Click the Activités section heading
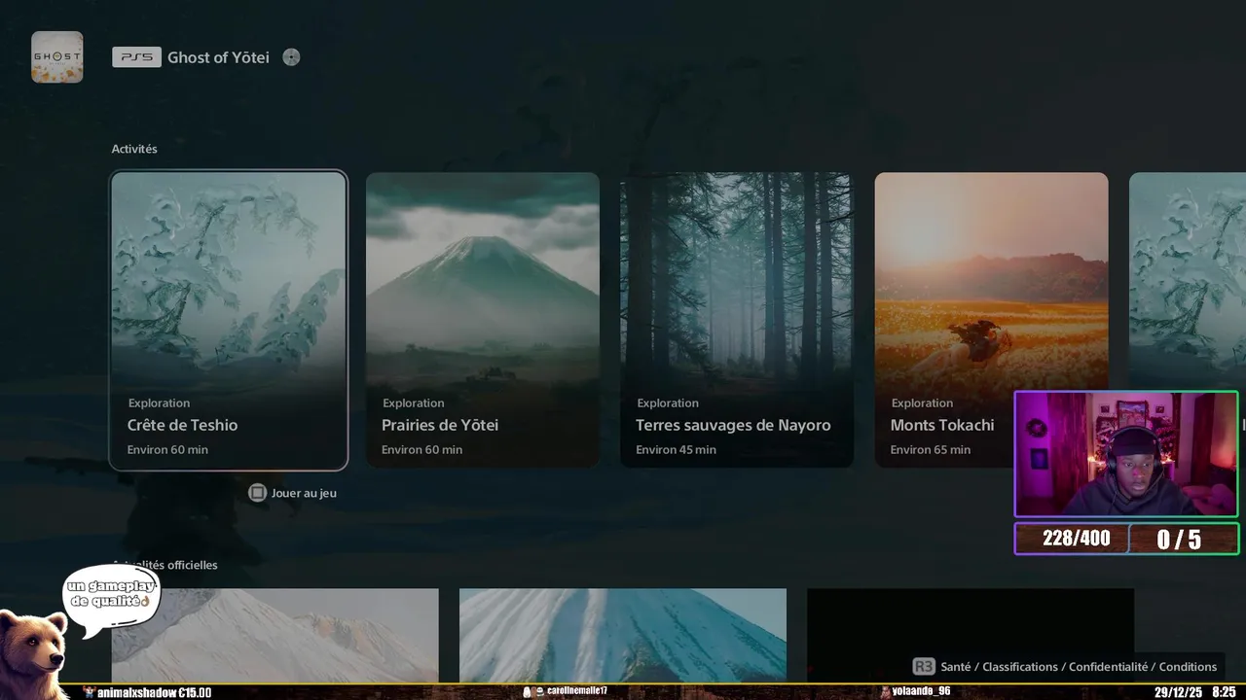1246x700 pixels. (134, 149)
